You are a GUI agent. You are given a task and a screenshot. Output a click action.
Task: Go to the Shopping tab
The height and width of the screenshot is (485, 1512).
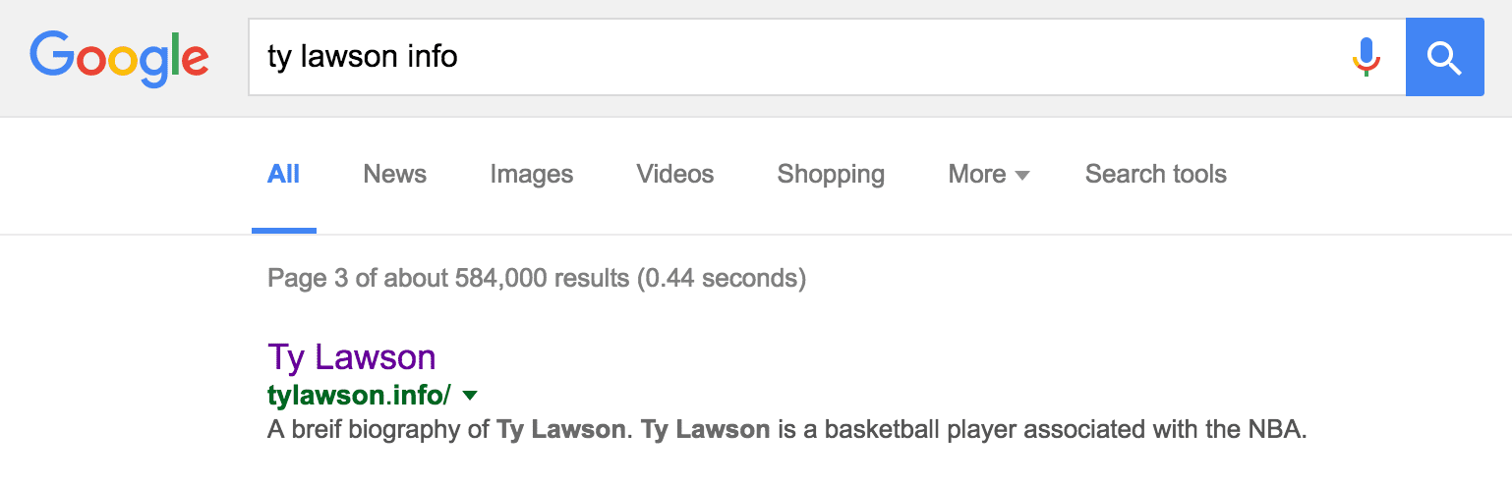pyautogui.click(x=831, y=175)
